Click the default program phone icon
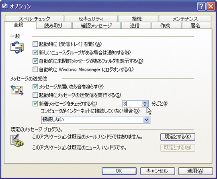 click(x=17, y=141)
